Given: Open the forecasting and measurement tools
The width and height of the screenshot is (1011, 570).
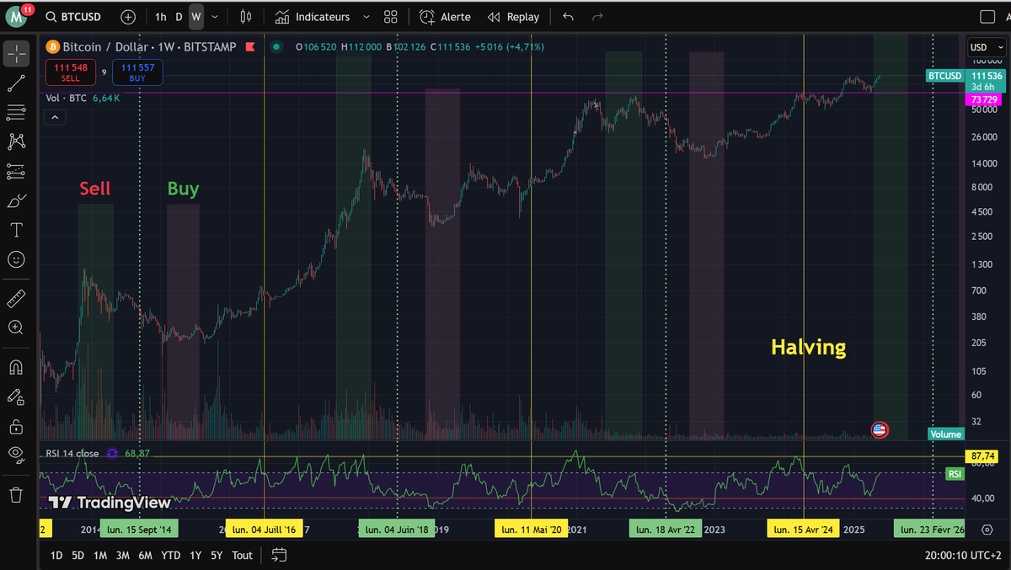Looking at the screenshot, I should point(16,171).
